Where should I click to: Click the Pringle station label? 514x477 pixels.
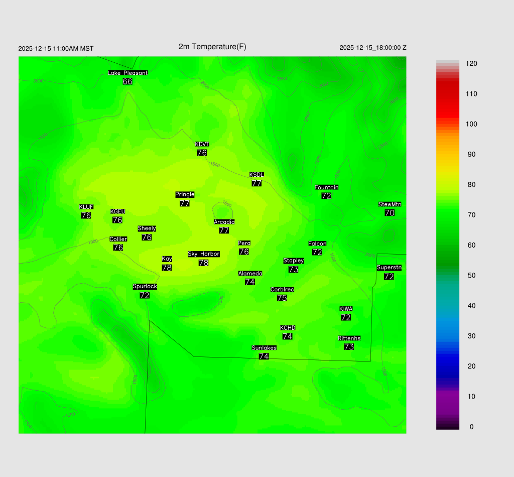tap(185, 194)
